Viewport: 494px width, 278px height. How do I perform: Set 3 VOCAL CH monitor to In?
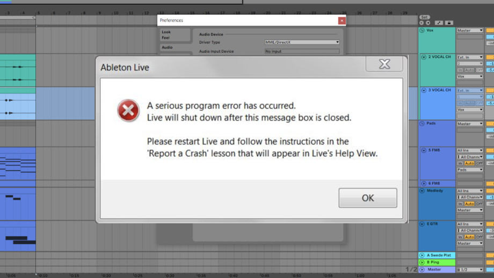pos(460,103)
